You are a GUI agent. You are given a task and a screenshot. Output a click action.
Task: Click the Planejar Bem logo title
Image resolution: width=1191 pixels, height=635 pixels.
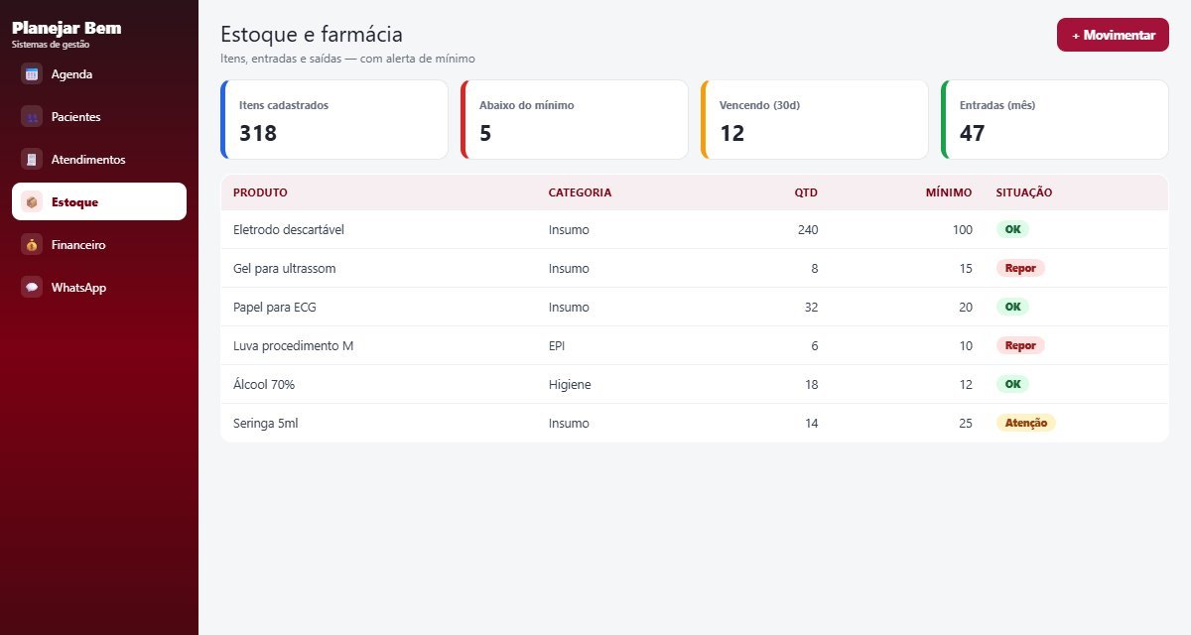click(x=66, y=28)
